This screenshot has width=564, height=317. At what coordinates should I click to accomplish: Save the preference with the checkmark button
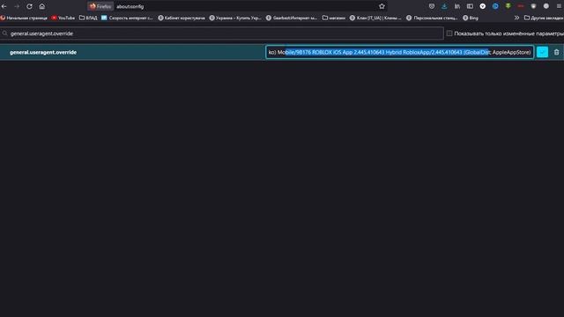click(x=542, y=52)
